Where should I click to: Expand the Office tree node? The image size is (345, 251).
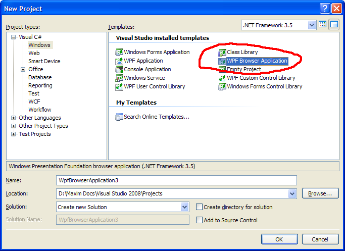tap(23, 70)
